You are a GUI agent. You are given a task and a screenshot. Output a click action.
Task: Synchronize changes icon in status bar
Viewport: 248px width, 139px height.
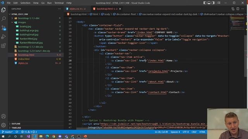(x=17, y=132)
